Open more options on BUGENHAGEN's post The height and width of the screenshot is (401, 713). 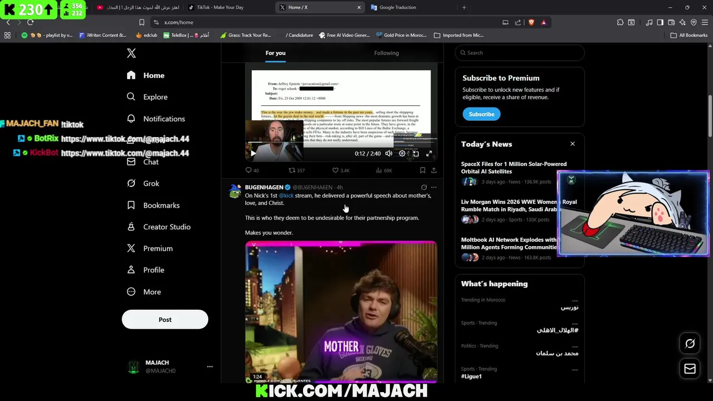[x=434, y=187]
